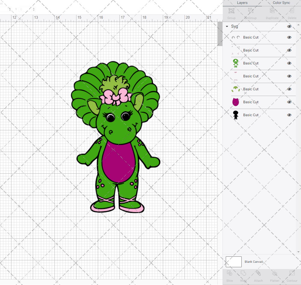Image resolution: width=301 pixels, height=285 pixels.
Task: Click the Delete trash icon
Action: pos(292,11)
